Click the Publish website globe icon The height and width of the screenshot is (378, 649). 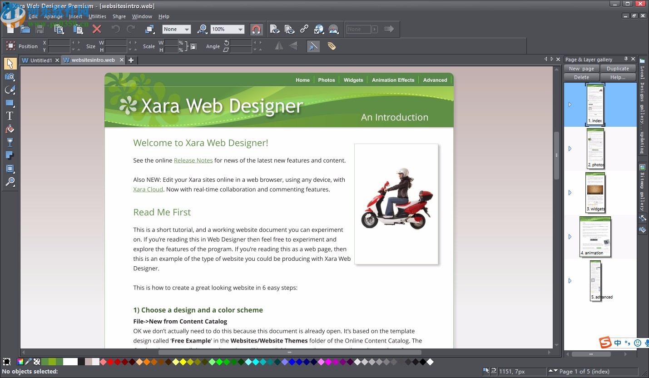click(x=319, y=29)
